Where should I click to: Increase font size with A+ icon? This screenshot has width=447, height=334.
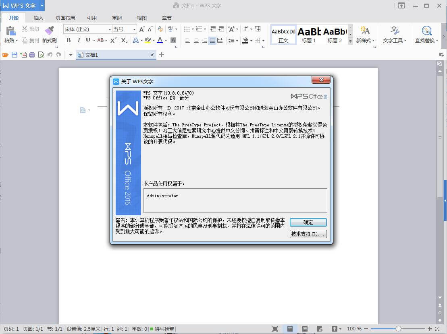click(x=142, y=29)
